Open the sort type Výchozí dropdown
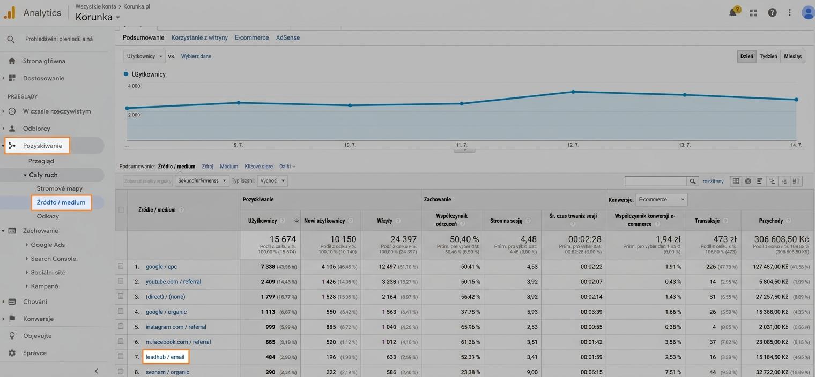The image size is (815, 377). [x=272, y=181]
